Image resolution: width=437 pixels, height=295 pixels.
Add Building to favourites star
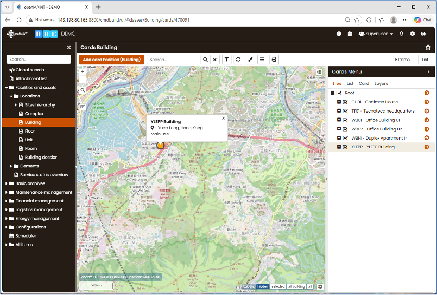[428, 48]
